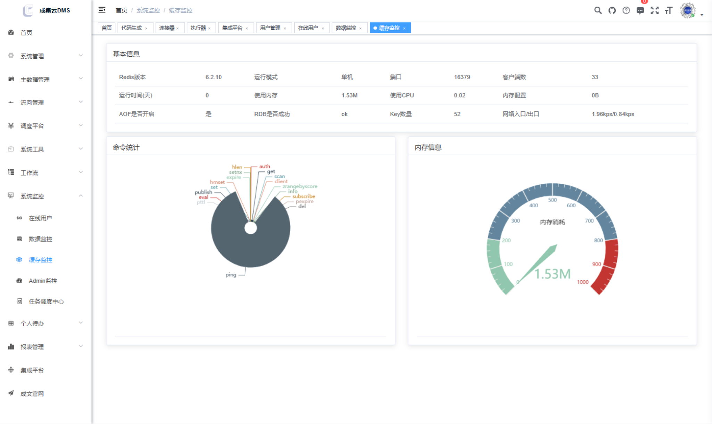The image size is (712, 424).
Task: Click the Admin监控 dashboard icon
Action: click(x=19, y=281)
